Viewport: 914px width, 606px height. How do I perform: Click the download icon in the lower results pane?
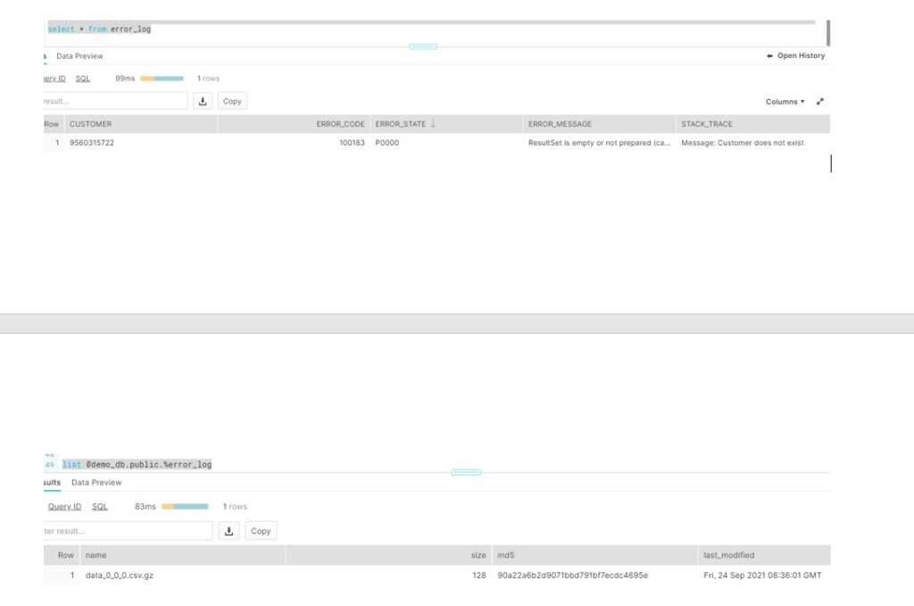[229, 530]
